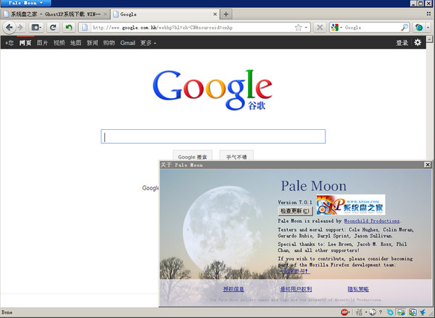Expand the search engine selector dropdown

(336, 28)
